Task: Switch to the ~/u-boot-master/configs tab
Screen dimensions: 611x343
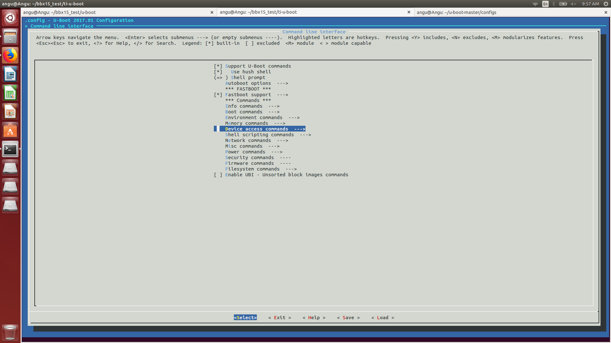Action: (x=512, y=12)
